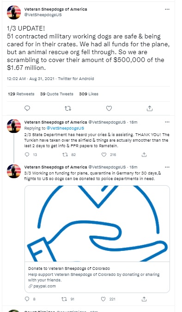
Task: Retweet the 3/3 tweet with 91 retweets
Action: click(64, 299)
